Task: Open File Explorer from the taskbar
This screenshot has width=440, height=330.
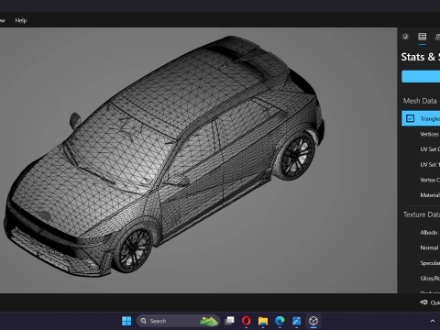Action: pyautogui.click(x=263, y=321)
